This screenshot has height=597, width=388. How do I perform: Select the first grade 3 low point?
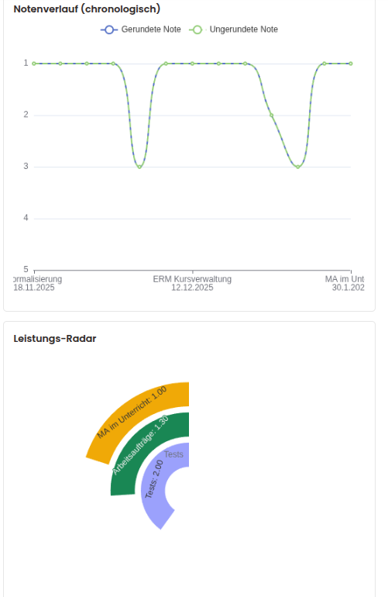[x=139, y=167]
